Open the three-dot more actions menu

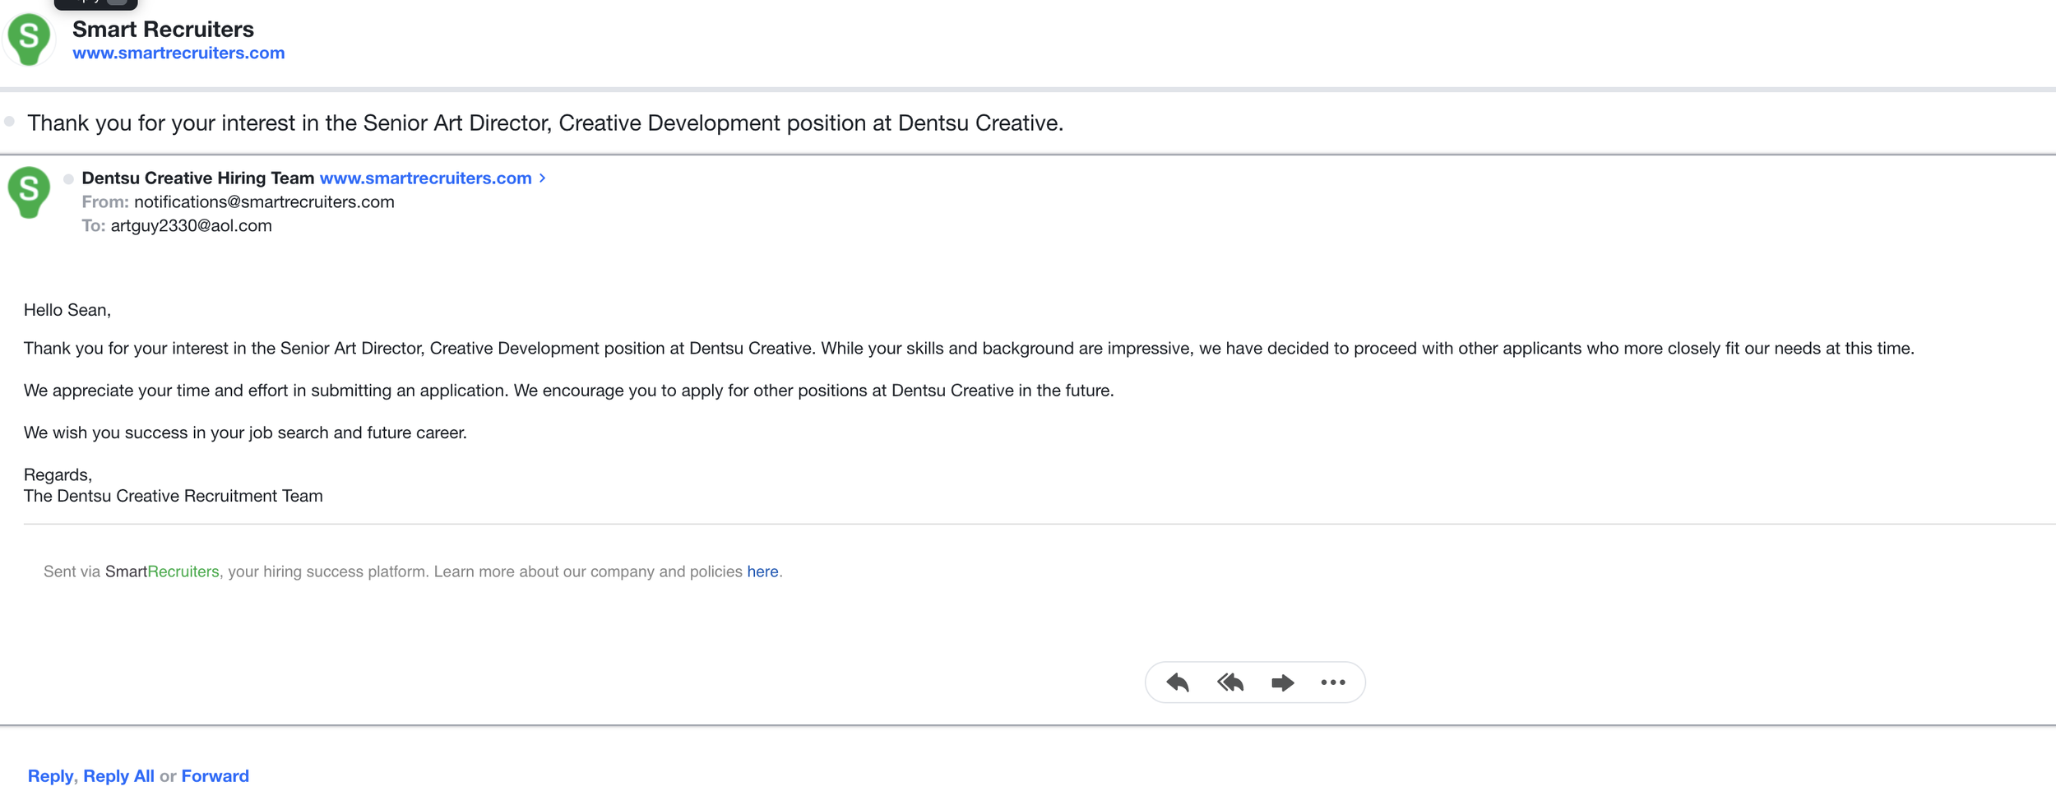coord(1333,682)
